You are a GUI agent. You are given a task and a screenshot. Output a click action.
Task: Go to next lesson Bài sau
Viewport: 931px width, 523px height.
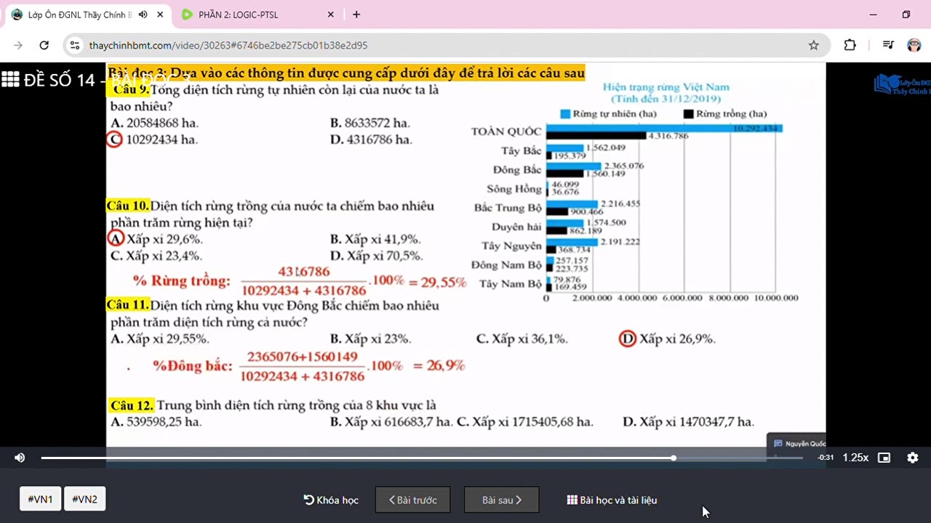(502, 500)
